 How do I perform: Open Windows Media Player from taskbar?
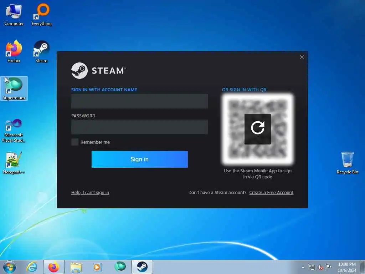point(98,267)
